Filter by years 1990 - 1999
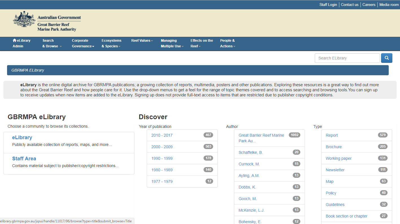This screenshot has height=224, width=400. [x=162, y=158]
